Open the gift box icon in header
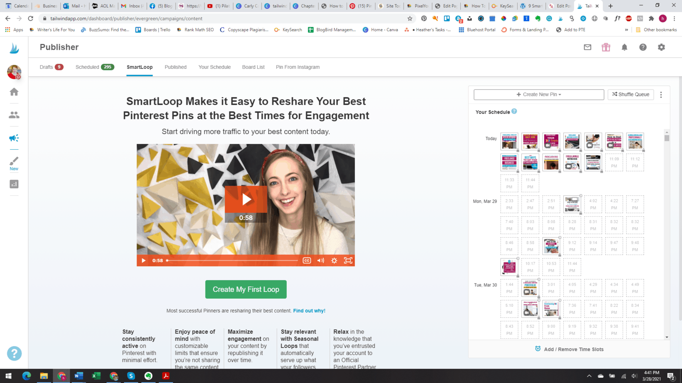682x383 pixels. (606, 47)
